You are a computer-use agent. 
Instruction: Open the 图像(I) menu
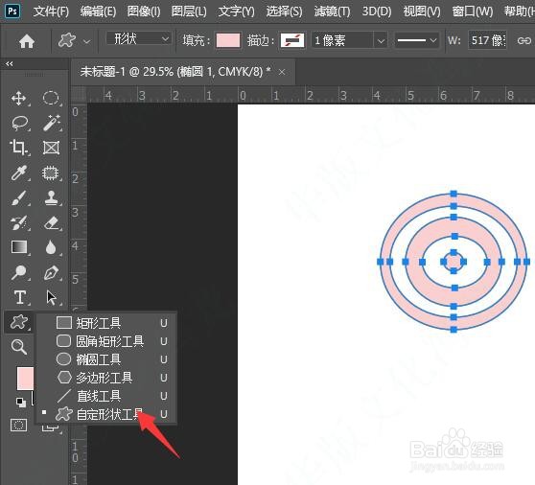tap(143, 12)
